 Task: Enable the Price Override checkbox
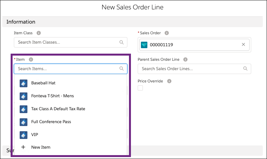pyautogui.click(x=140, y=88)
